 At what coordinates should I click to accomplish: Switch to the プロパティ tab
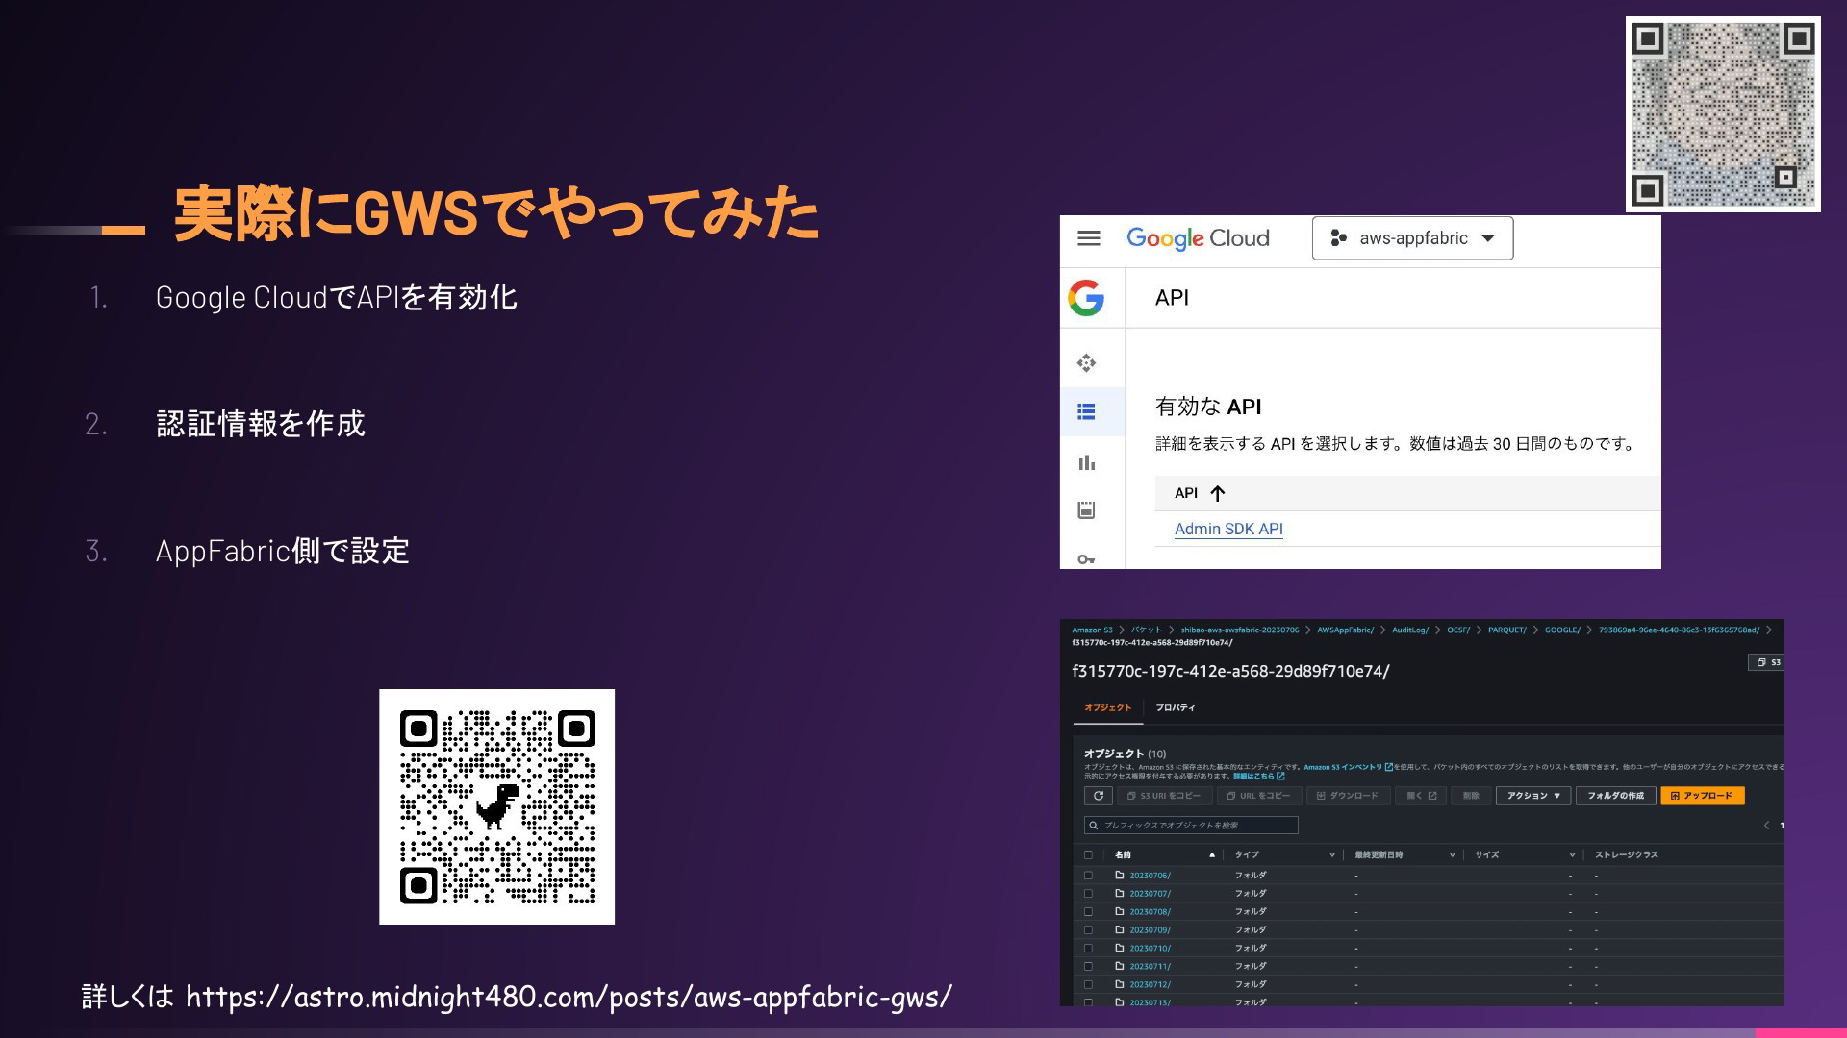click(1176, 707)
